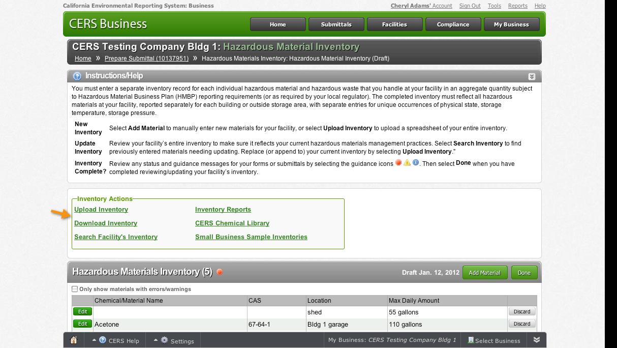617x348 pixels.
Task: Collapse the Instructions/Help panel
Action: pos(532,77)
